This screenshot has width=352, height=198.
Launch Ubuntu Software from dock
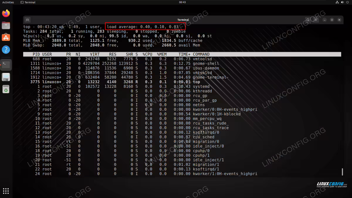click(x=6, y=37)
